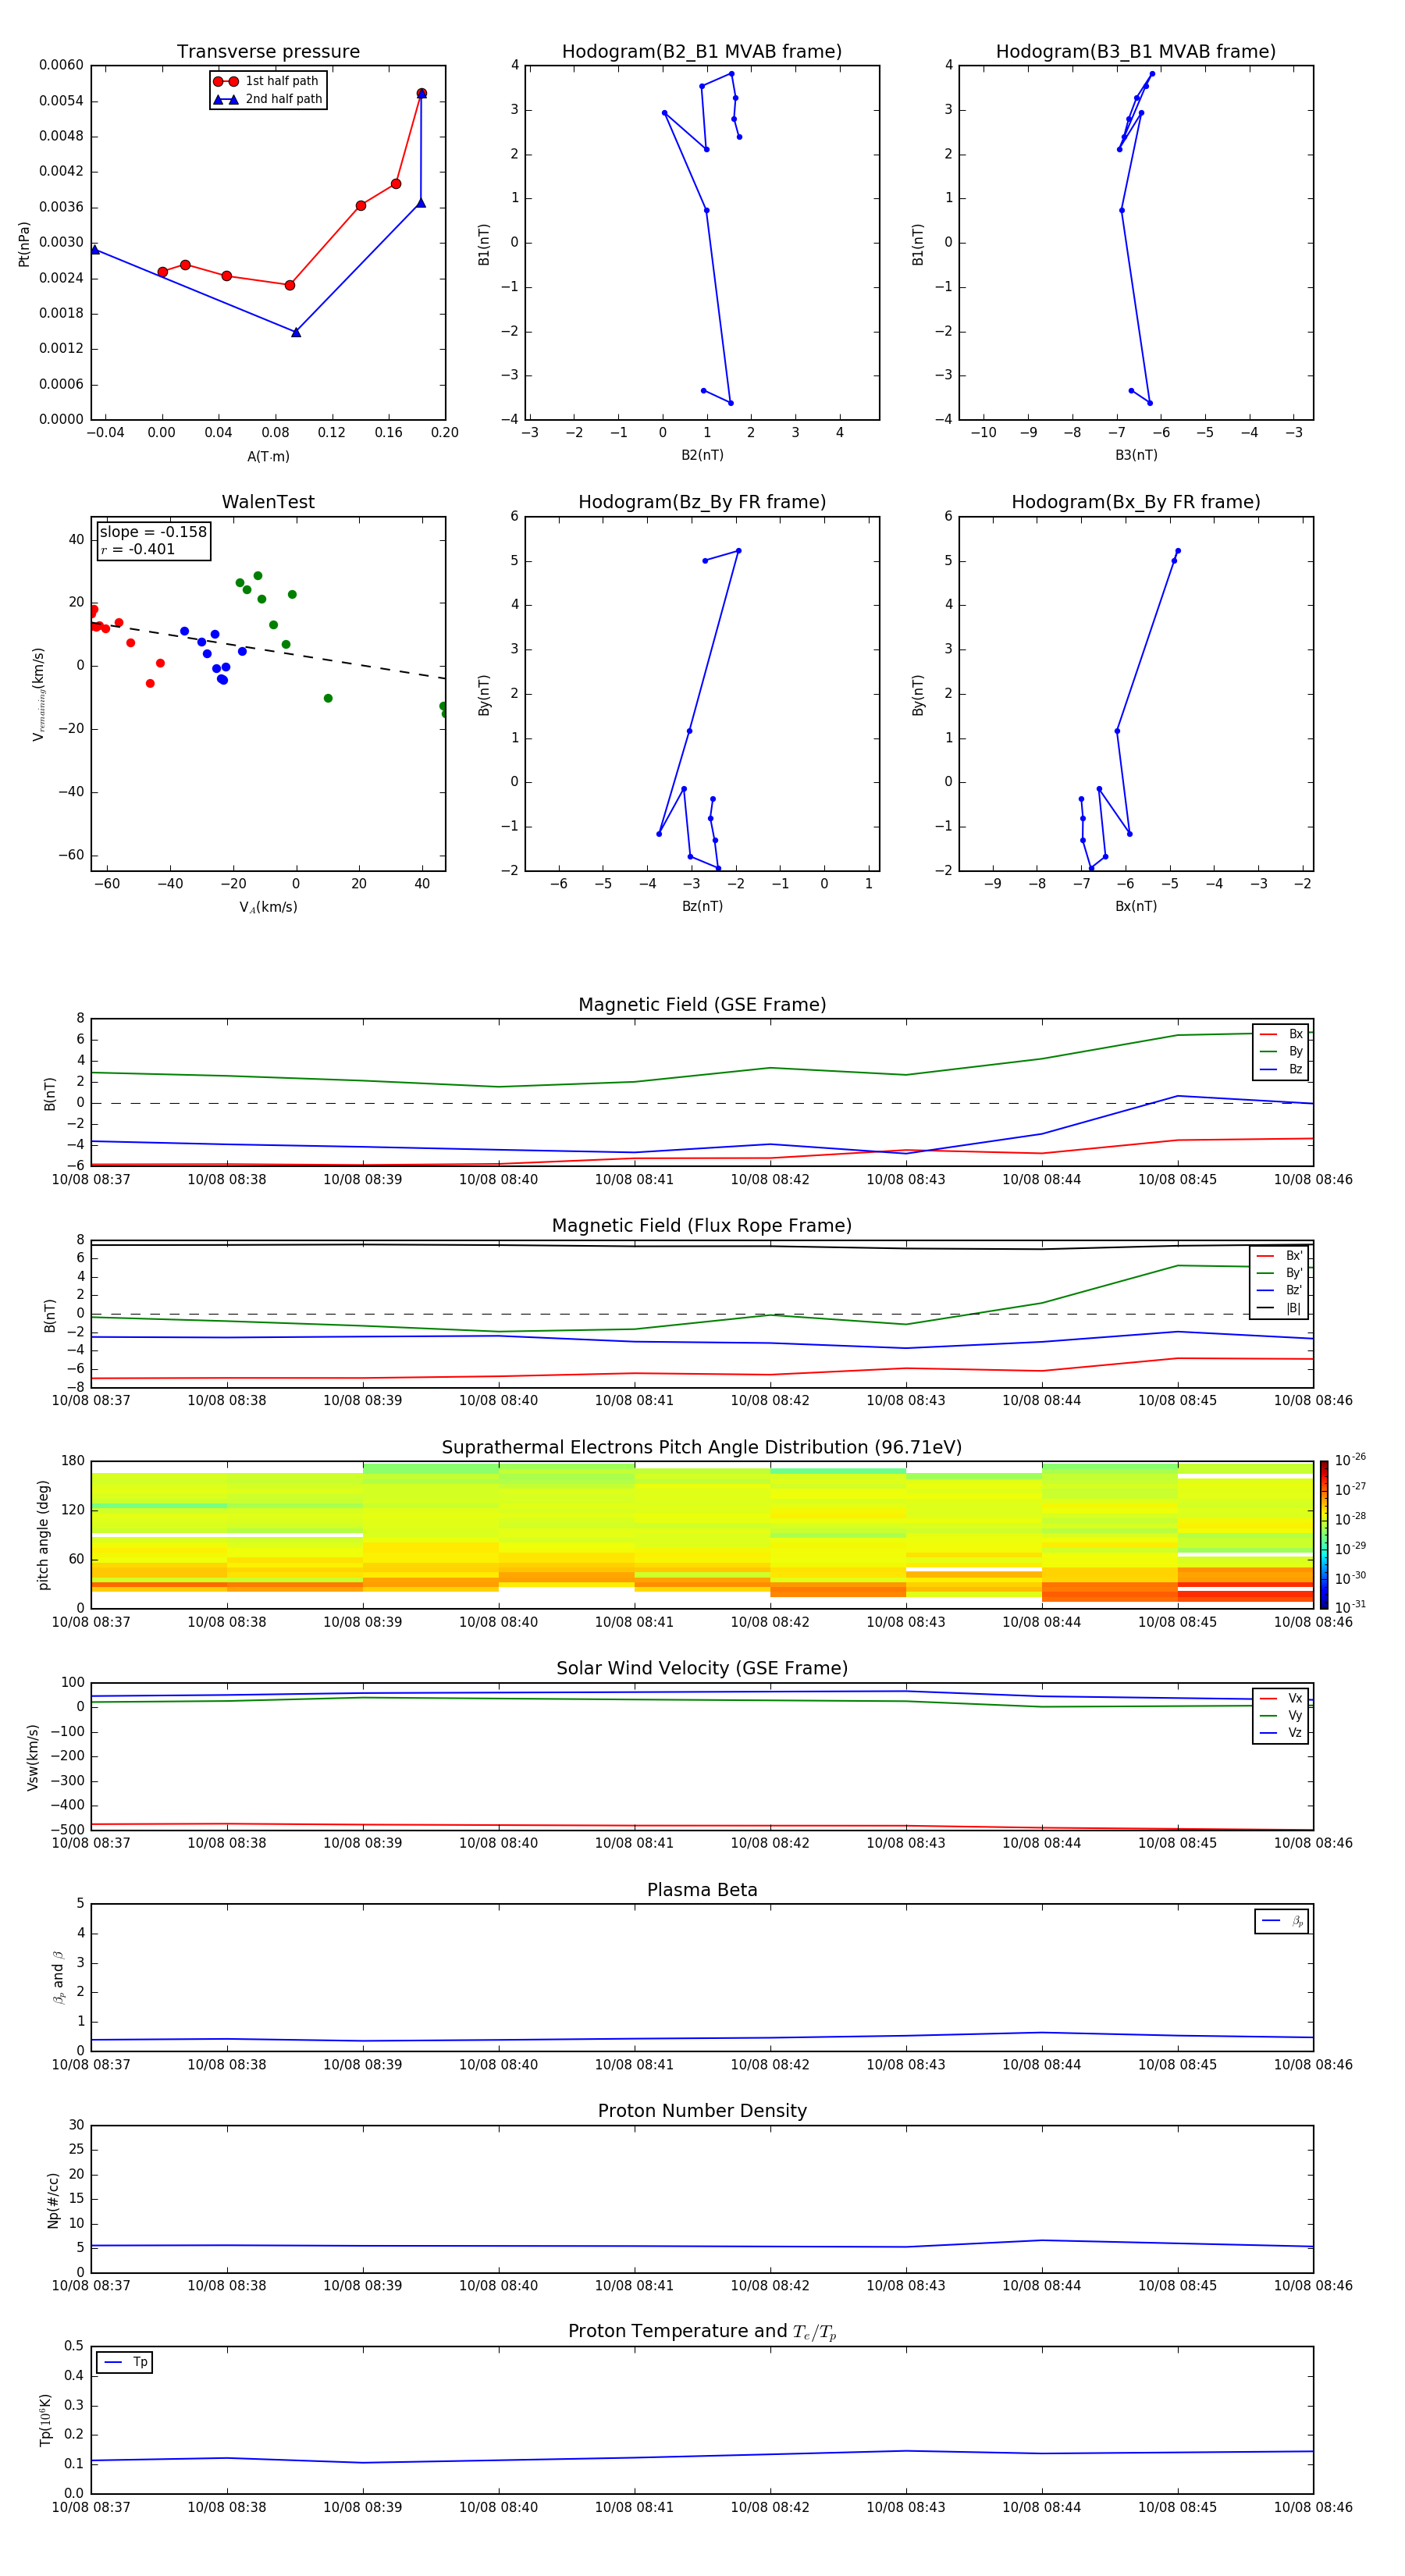This screenshot has width=1405, height=2576.
Task: Click the "Bx(nT)" x-axis label
Action: pyautogui.click(x=1136, y=907)
